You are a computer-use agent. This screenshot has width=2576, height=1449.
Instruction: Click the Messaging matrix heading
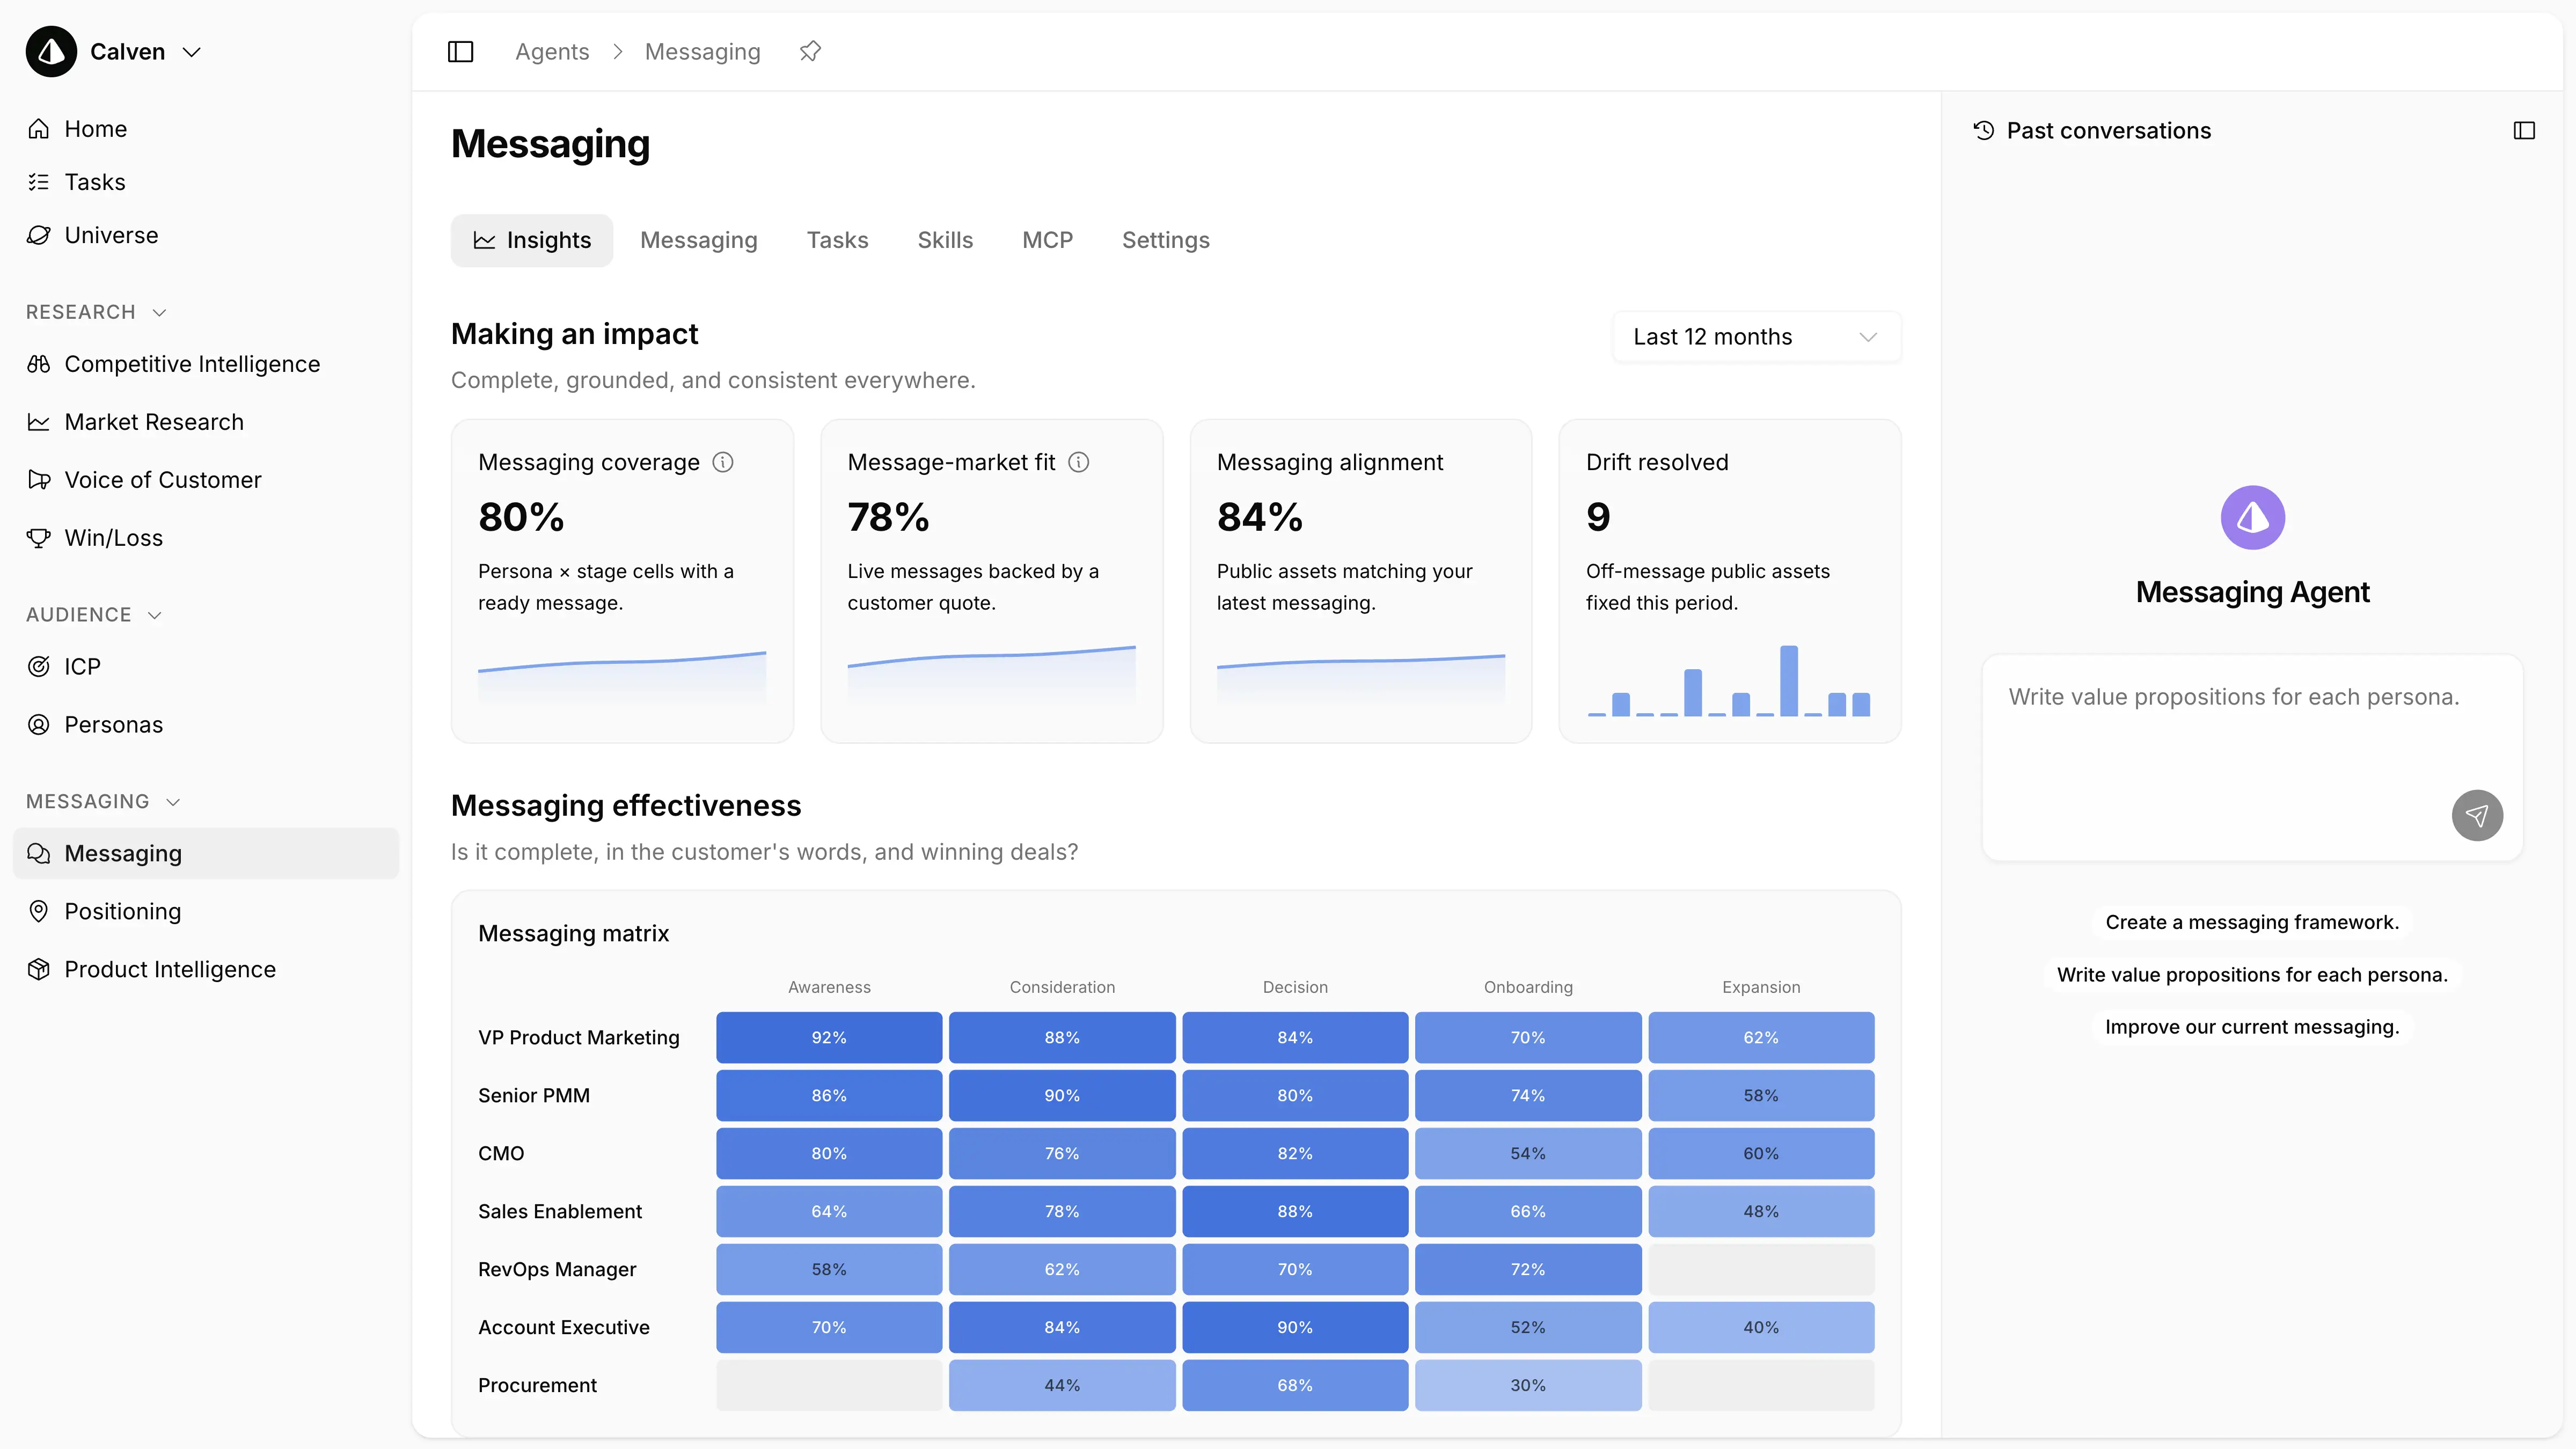coord(573,933)
